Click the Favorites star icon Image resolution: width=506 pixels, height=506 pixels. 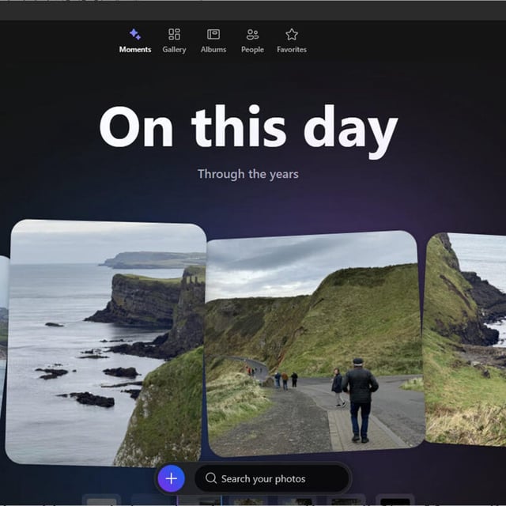tap(292, 34)
